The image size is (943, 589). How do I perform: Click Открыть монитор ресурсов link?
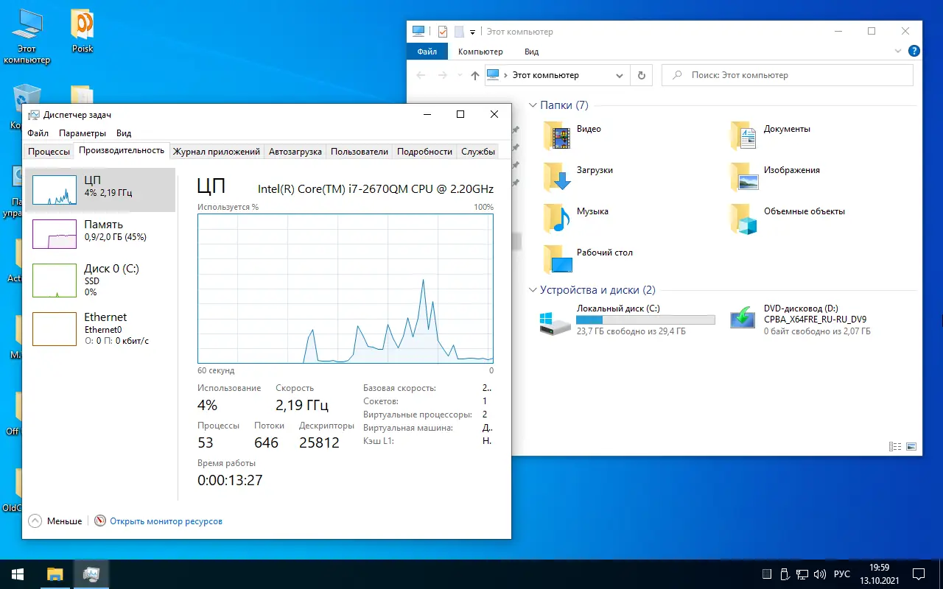166,521
